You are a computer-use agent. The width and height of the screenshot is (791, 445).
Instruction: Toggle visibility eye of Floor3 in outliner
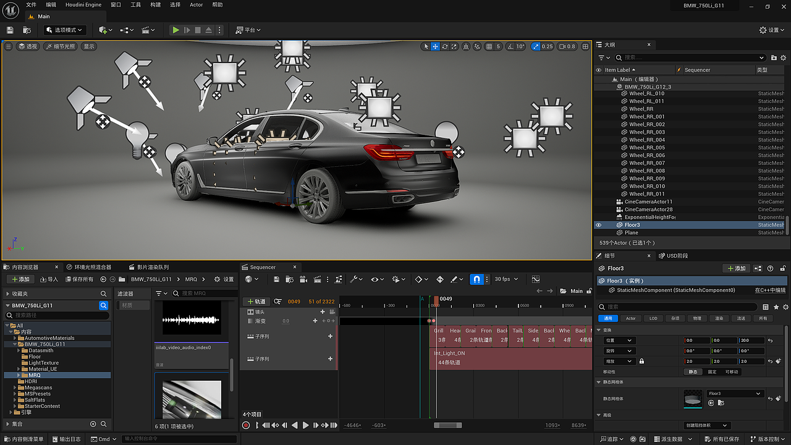(598, 225)
